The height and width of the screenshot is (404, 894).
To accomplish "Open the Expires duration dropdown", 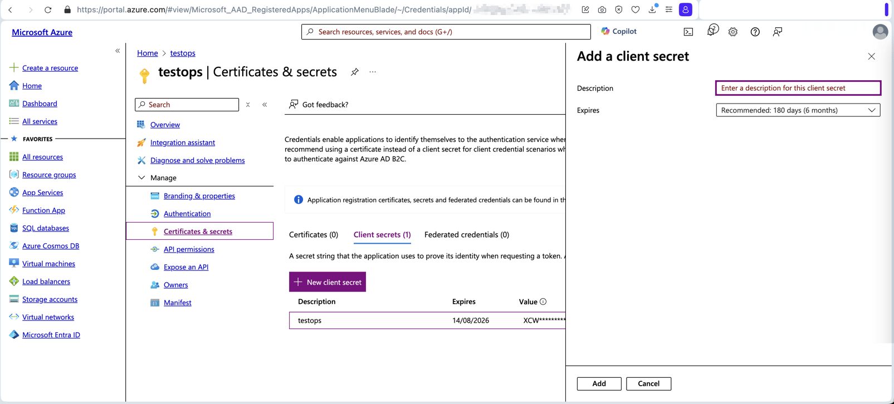I will [x=798, y=110].
